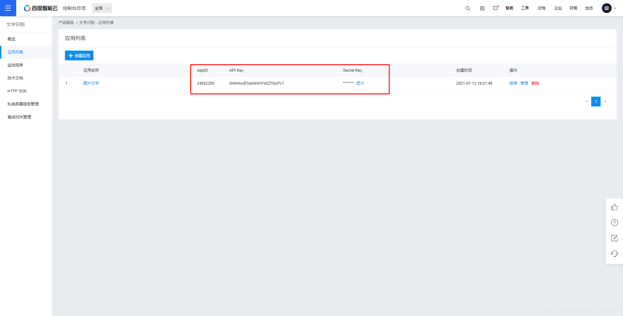Click 删除 to delete the 图片文字 app
Image resolution: width=623 pixels, height=316 pixels.
tap(535, 83)
